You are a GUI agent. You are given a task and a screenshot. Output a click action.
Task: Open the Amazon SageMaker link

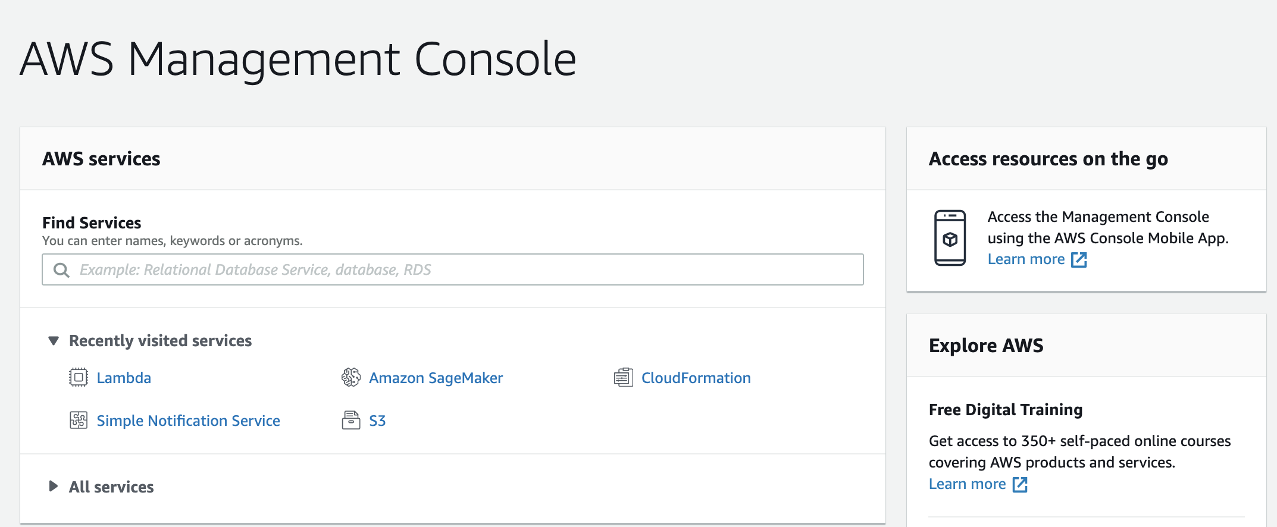(436, 378)
